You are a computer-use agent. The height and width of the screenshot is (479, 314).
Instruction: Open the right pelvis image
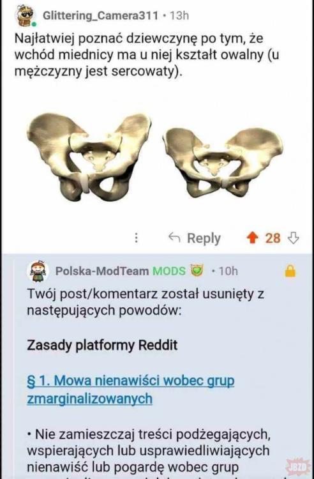click(x=223, y=162)
